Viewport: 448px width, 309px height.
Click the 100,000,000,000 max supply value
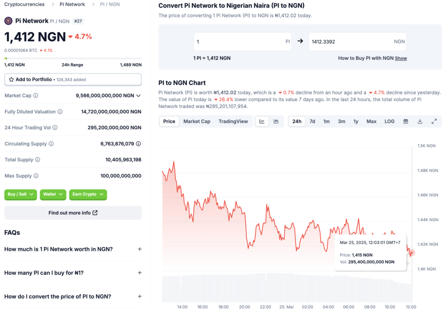click(x=121, y=176)
